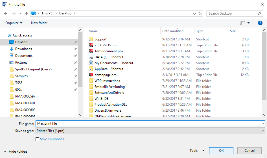The width and height of the screenshot is (267, 158).
Task: Click the Up one level arrow
Action: pos(27,14)
